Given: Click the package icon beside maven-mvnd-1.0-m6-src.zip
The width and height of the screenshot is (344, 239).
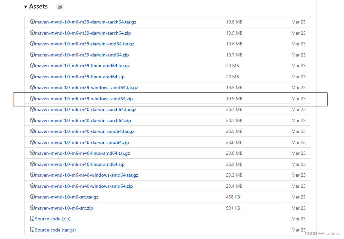Looking at the screenshot, I should 32,208.
